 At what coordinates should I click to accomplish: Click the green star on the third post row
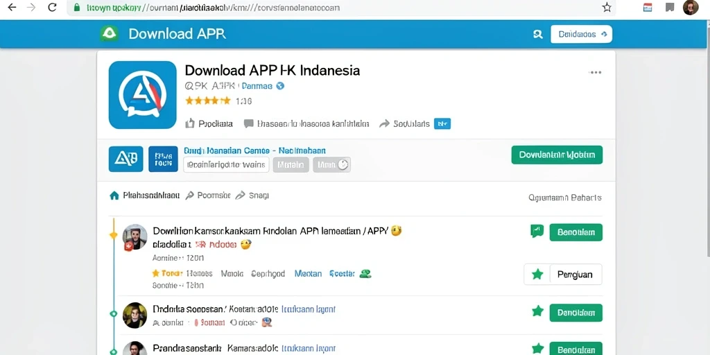[537, 348]
